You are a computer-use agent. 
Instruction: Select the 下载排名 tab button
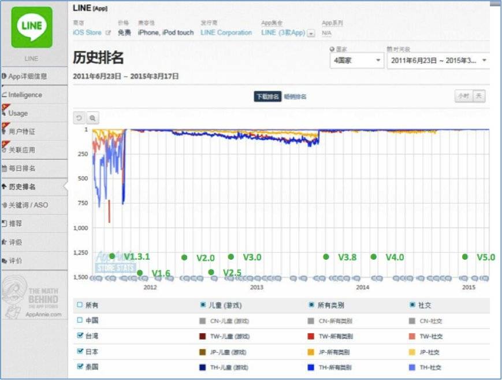(x=267, y=97)
